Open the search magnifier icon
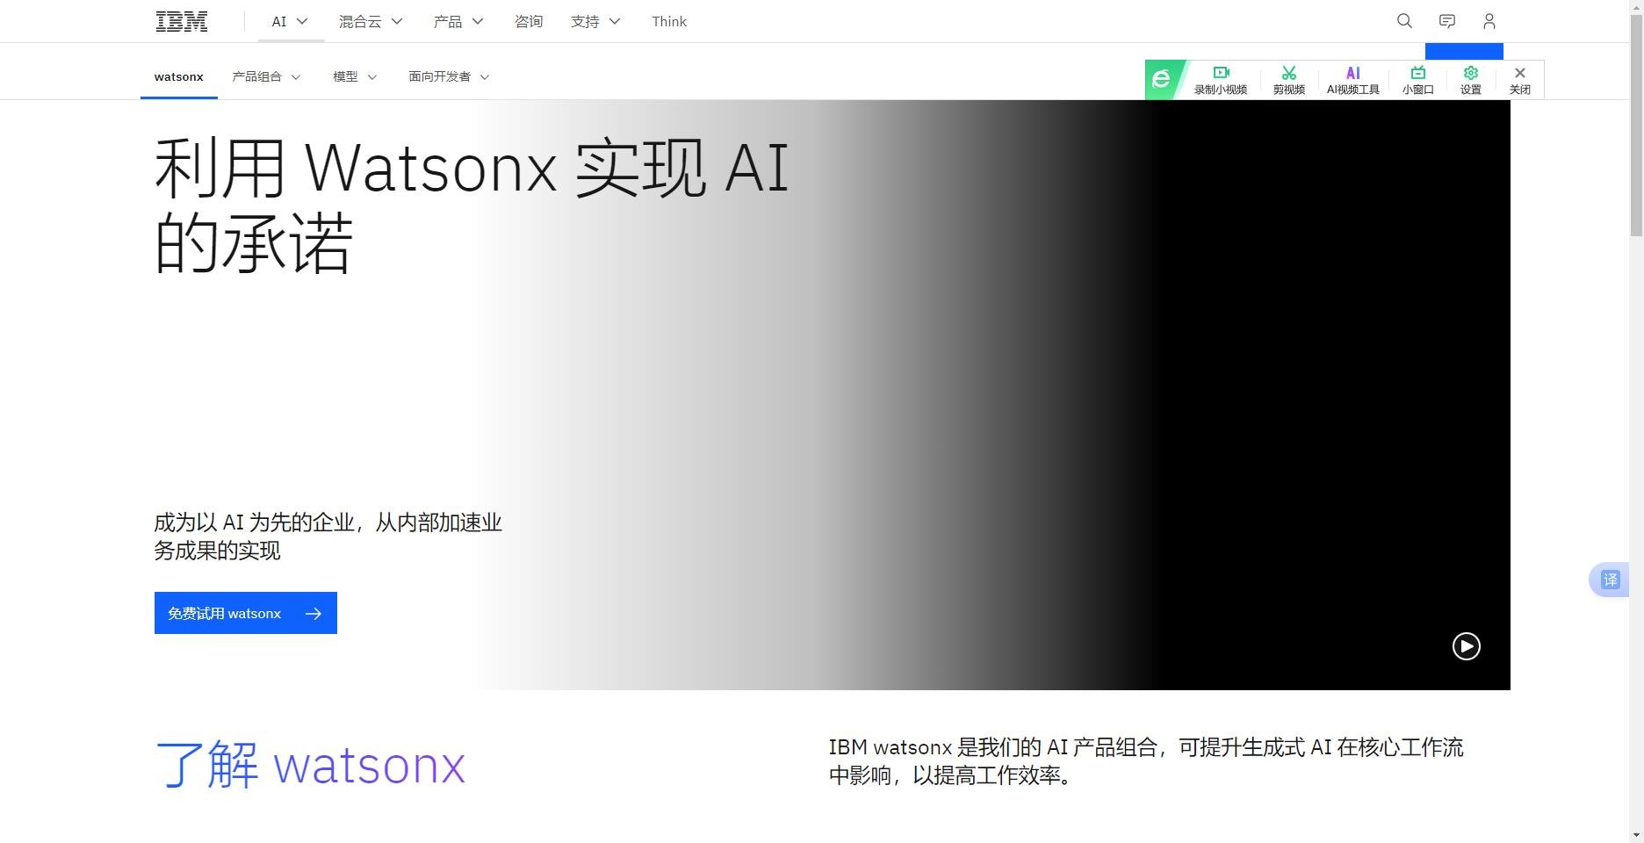 pyautogui.click(x=1404, y=21)
